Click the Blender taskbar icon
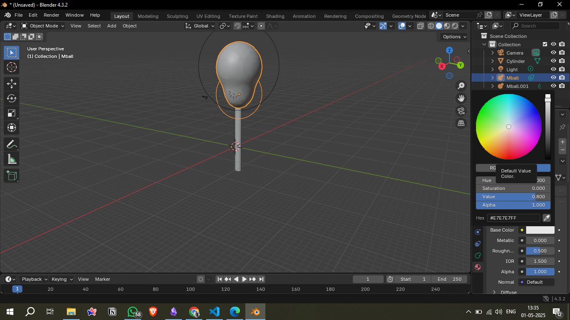The height and width of the screenshot is (320, 570). click(255, 312)
